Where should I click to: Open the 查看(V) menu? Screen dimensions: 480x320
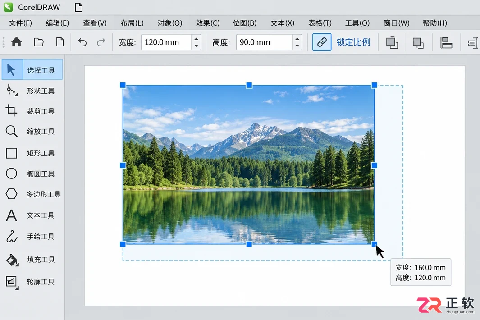[95, 23]
